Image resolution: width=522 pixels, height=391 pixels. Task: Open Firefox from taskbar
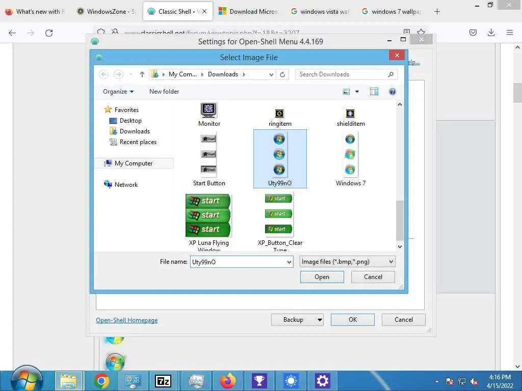point(228,381)
